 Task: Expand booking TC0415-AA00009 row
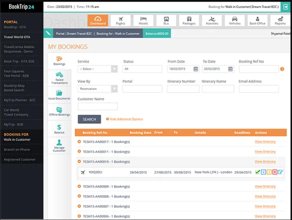tap(79, 187)
